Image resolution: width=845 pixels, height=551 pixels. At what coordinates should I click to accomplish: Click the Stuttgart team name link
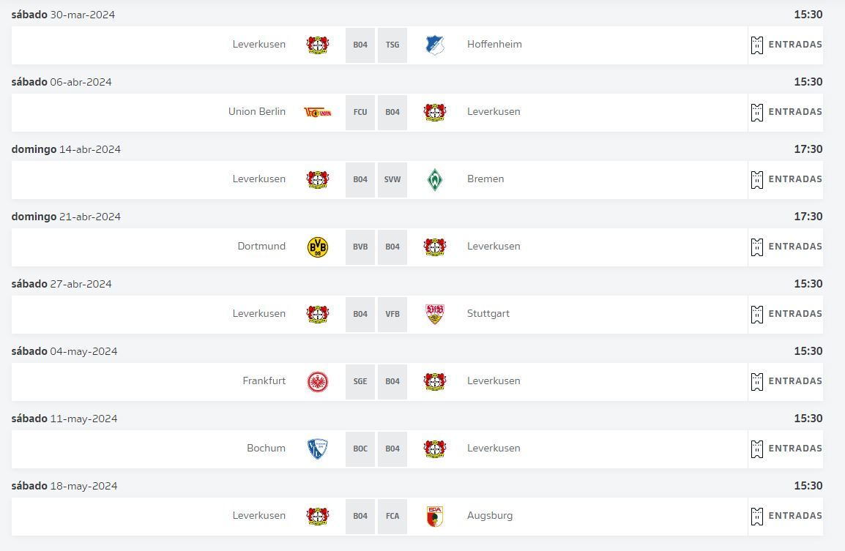point(488,314)
